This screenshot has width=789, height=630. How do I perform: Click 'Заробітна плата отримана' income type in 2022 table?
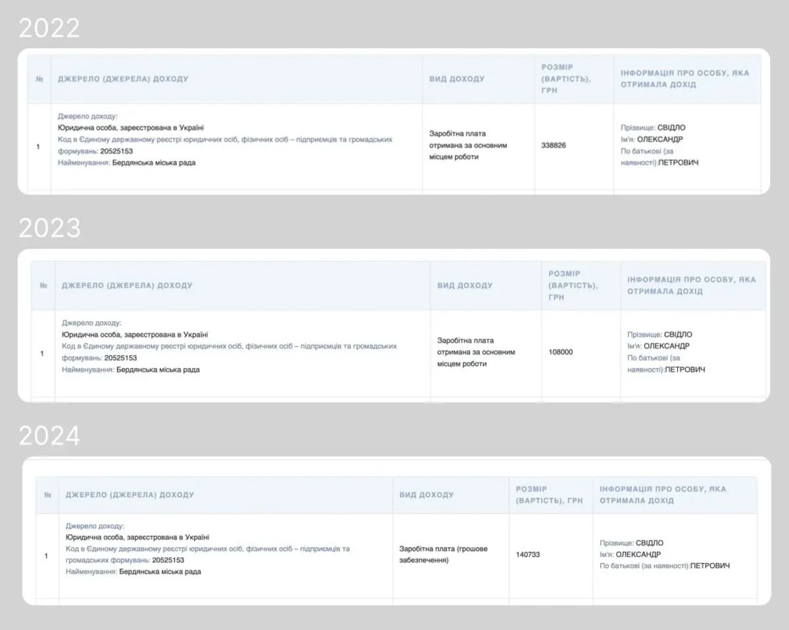[x=467, y=145]
